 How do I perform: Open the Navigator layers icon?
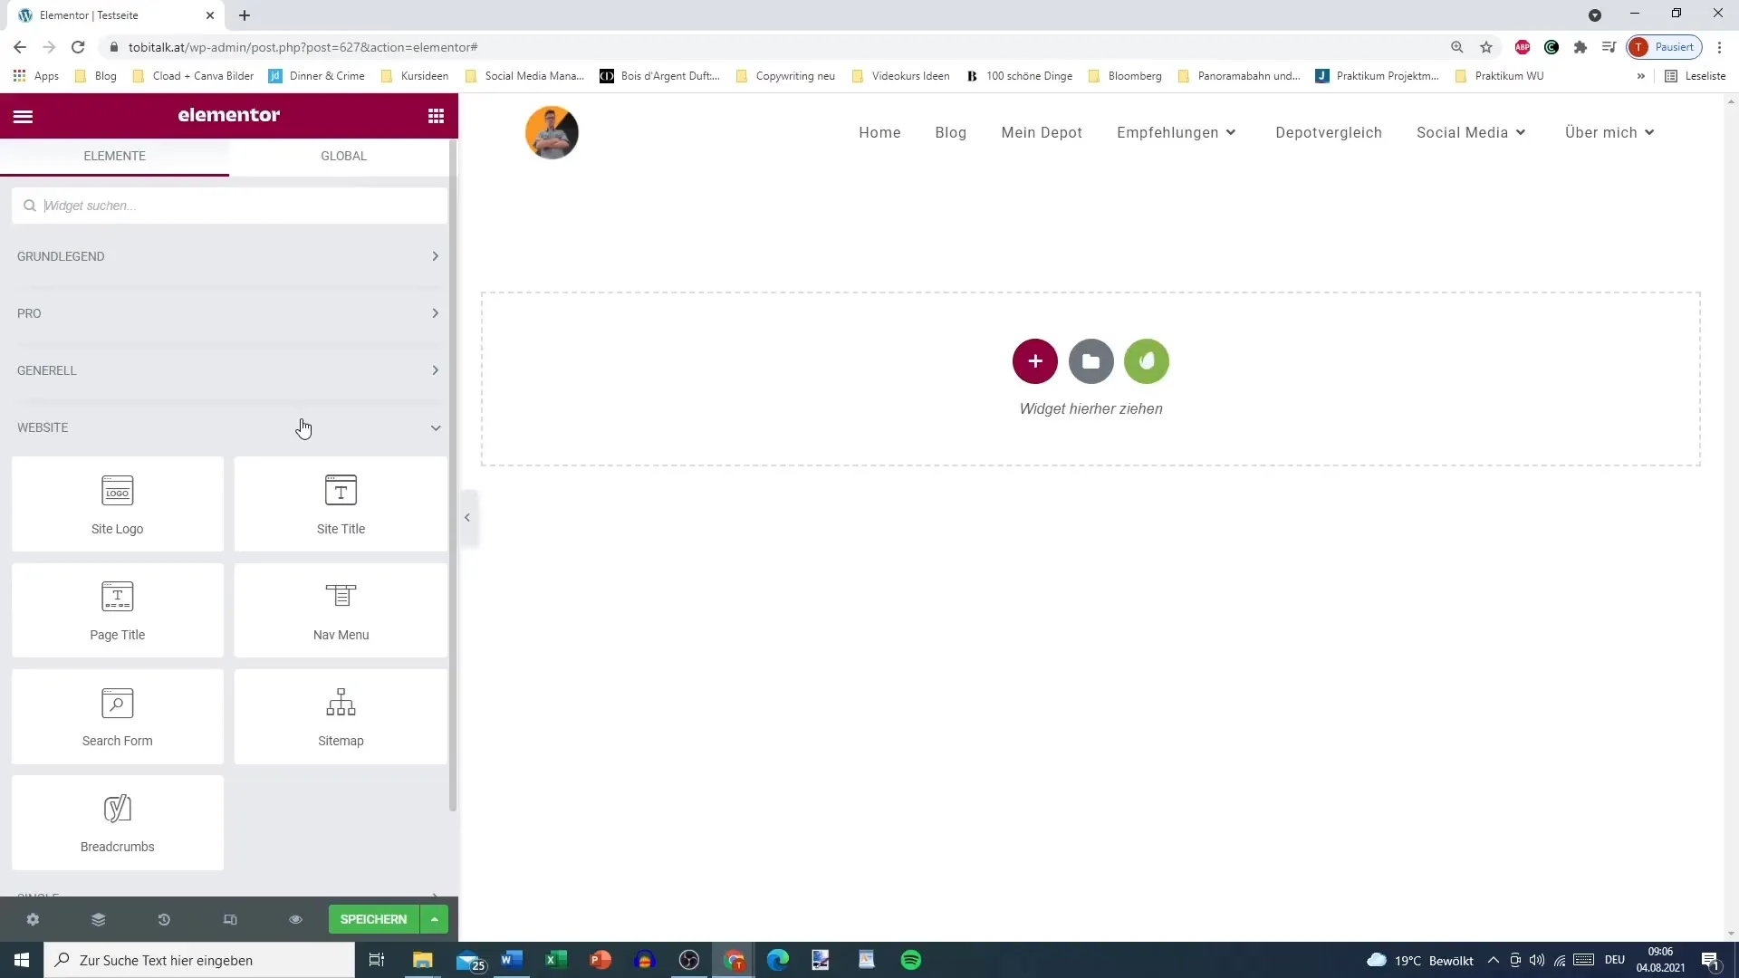point(99,919)
